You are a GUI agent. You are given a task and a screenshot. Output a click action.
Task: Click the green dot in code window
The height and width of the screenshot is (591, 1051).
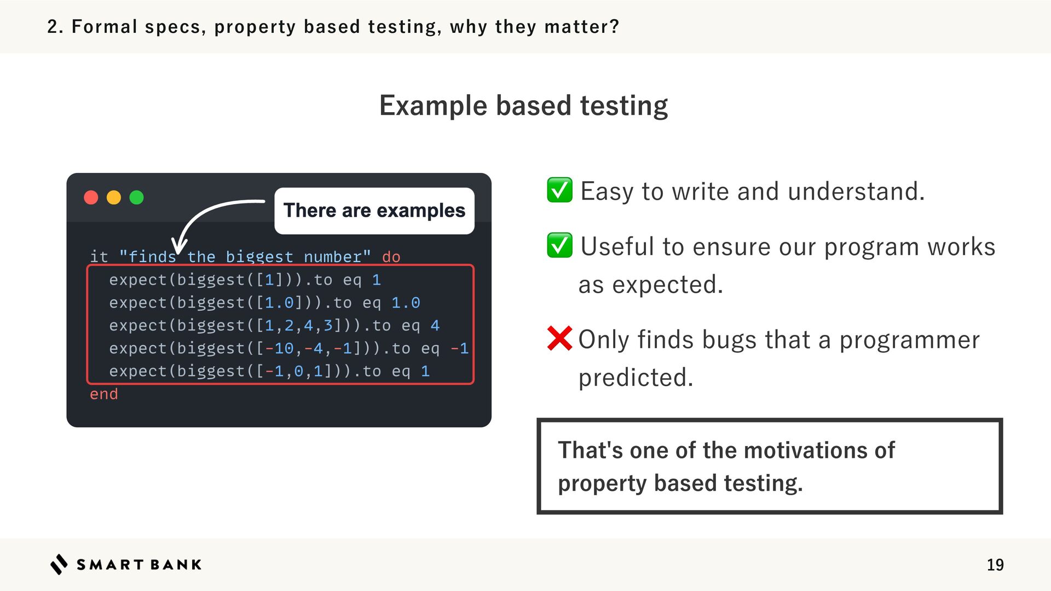click(137, 198)
